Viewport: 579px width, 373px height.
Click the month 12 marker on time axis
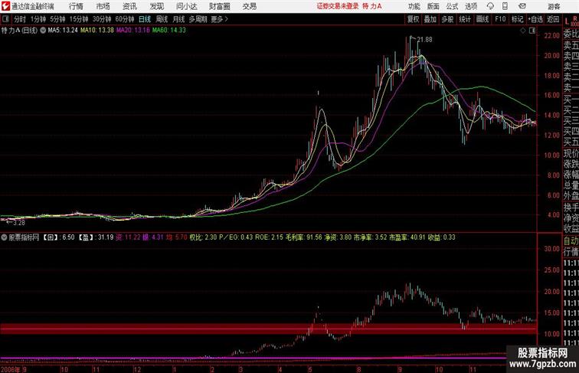tap(137, 369)
